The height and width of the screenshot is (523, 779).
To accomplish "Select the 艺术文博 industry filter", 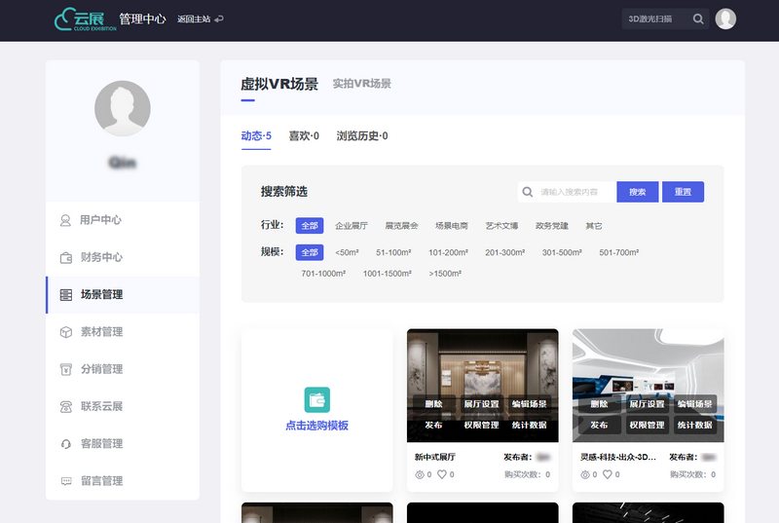I will click(x=501, y=226).
